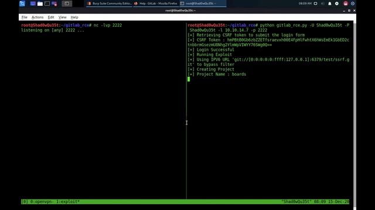
Task: Click 'listening on [any] 2222 ...' line
Action: pos(53,30)
